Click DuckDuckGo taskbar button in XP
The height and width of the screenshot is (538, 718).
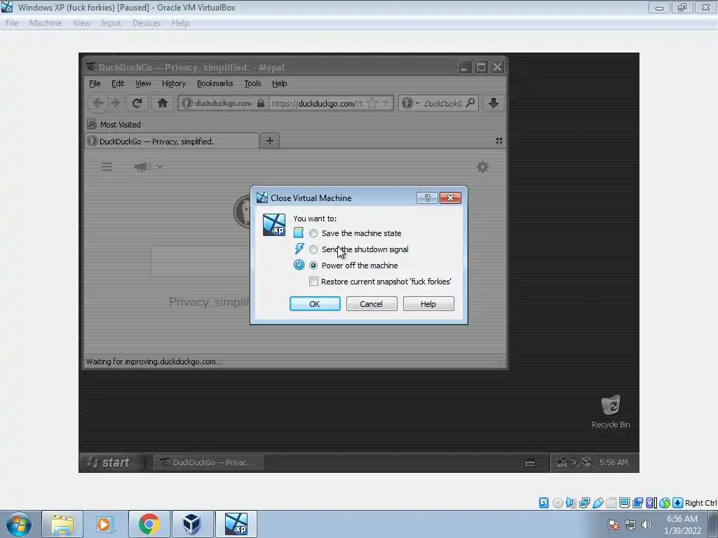coord(208,462)
